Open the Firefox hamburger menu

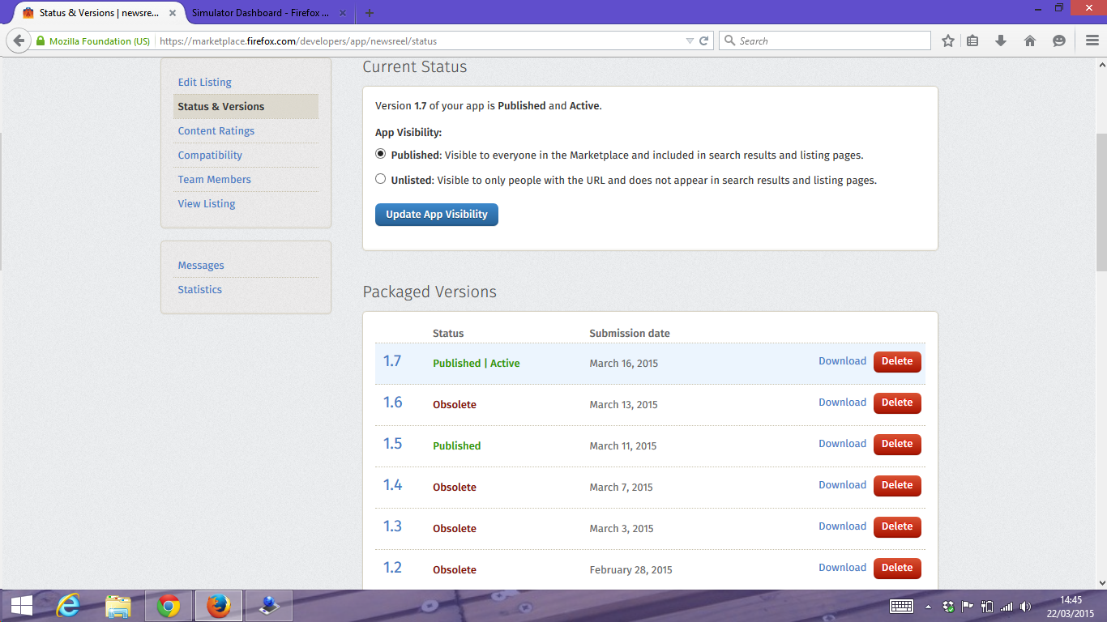1092,40
